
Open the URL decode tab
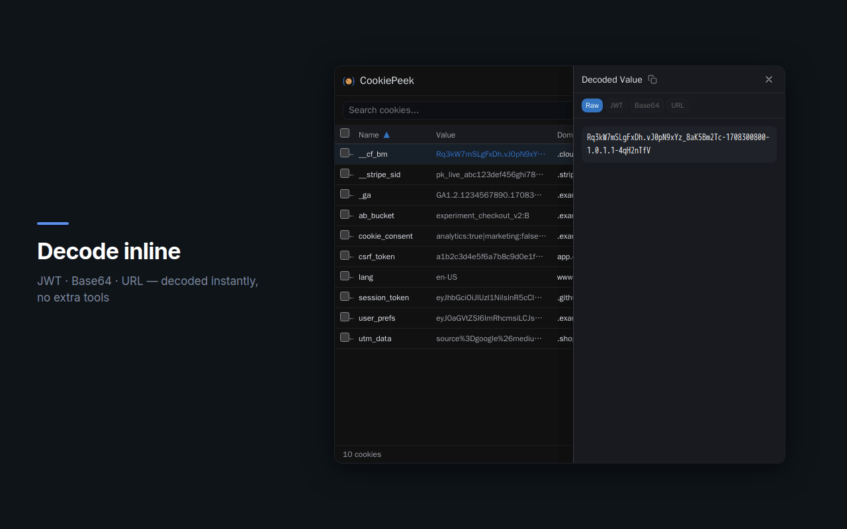[x=677, y=105]
